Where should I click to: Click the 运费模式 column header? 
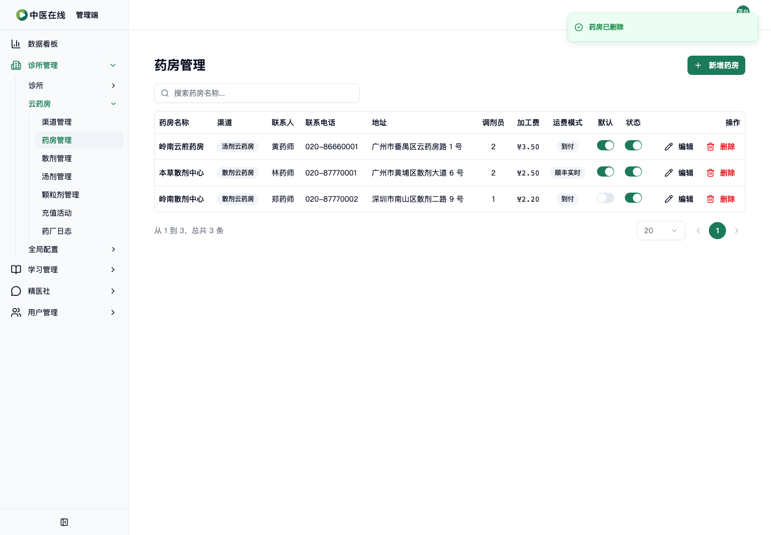pos(568,123)
